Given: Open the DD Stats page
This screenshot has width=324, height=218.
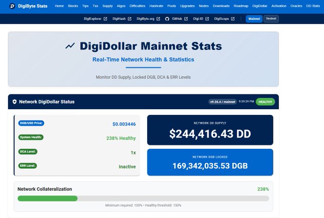Looking at the screenshot, I should coord(313,6).
